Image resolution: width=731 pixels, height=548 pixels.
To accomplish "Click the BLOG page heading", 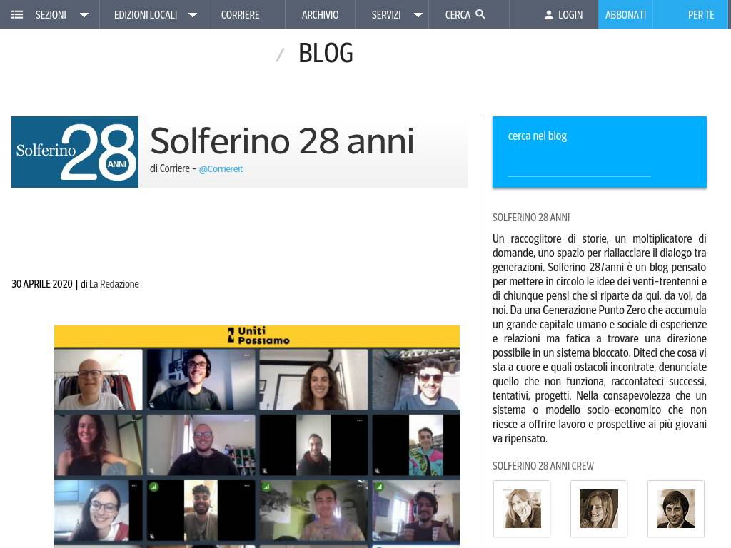I will (x=326, y=53).
